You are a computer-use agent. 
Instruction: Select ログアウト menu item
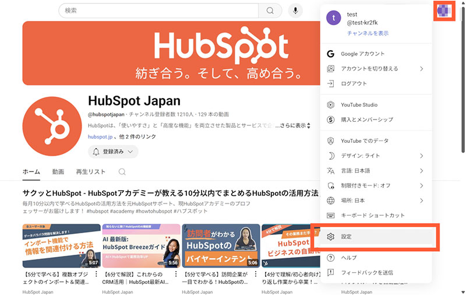[x=376, y=83]
